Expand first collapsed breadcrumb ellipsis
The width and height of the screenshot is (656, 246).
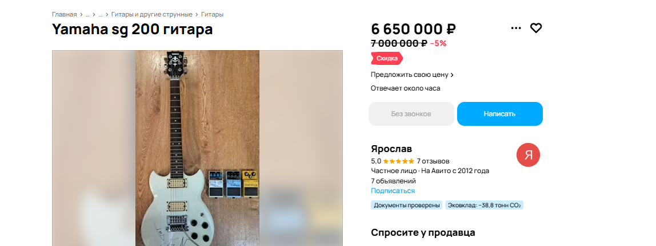87,14
